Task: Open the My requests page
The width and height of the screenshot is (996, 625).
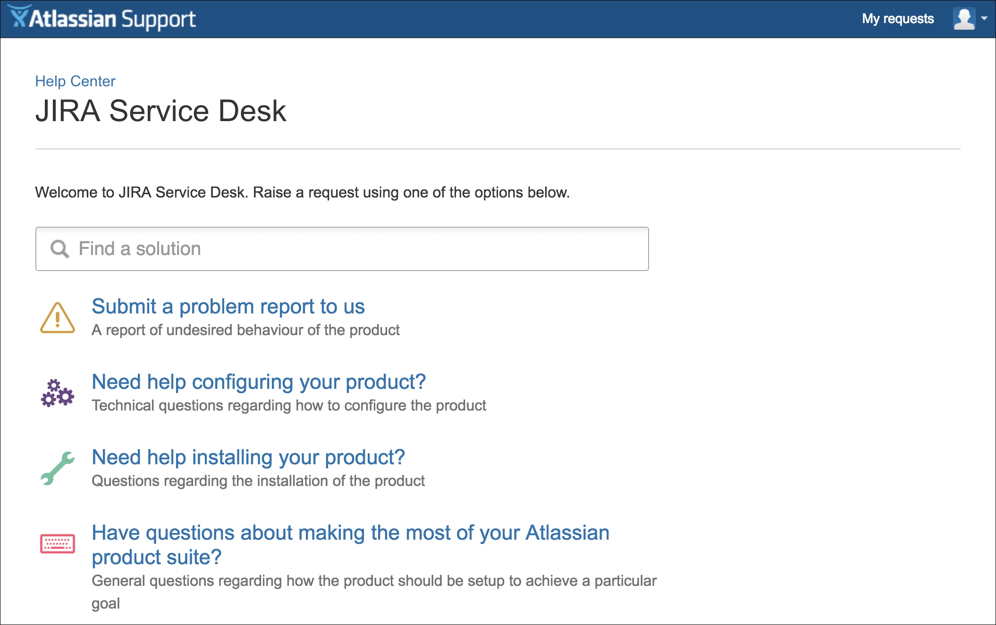Action: 897,18
